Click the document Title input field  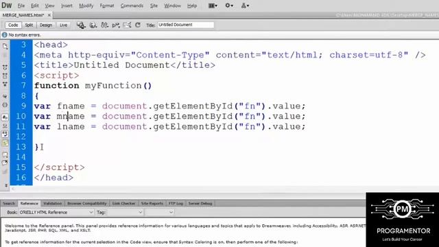tap(186, 25)
